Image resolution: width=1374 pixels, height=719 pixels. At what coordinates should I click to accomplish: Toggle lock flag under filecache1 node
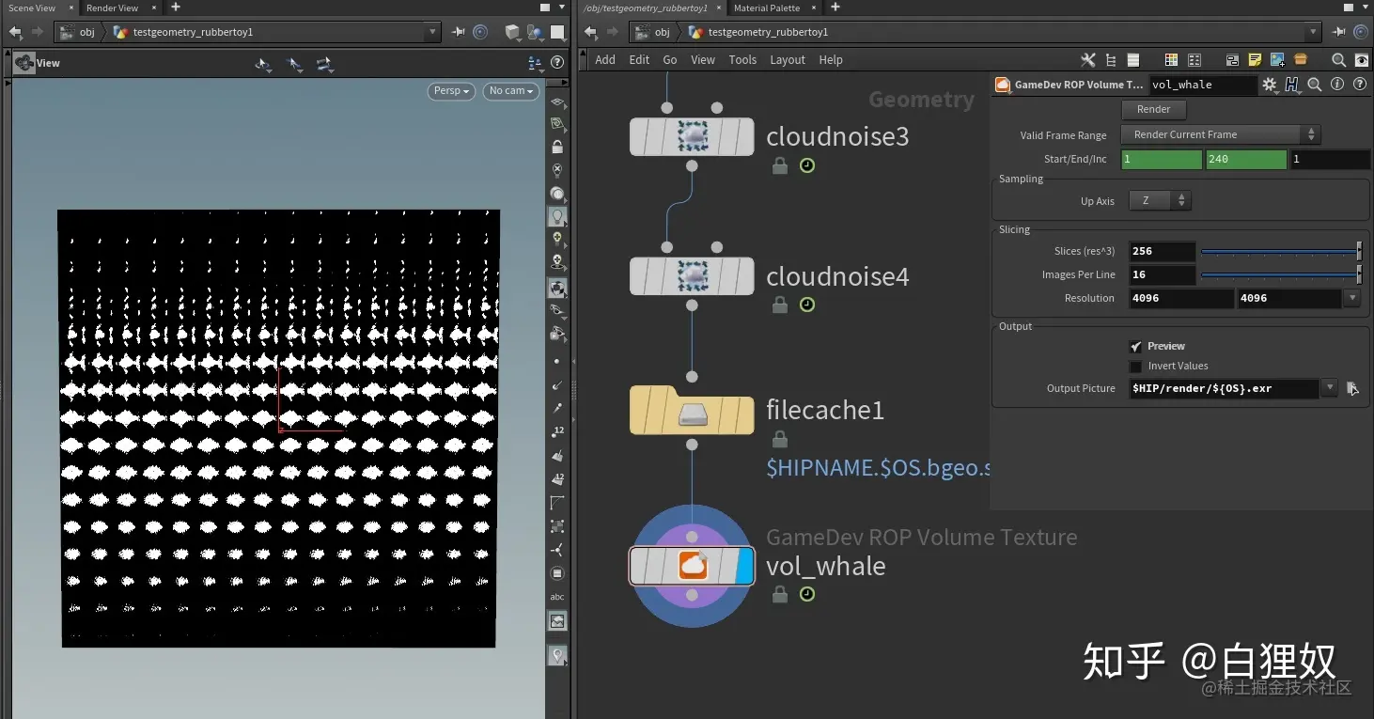(x=779, y=439)
